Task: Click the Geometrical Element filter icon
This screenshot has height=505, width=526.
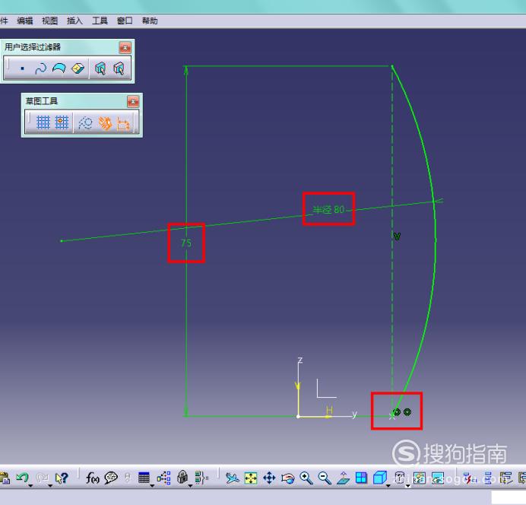Action: [x=119, y=68]
